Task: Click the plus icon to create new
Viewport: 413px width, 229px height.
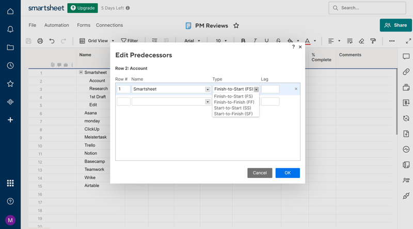Action: [10, 120]
